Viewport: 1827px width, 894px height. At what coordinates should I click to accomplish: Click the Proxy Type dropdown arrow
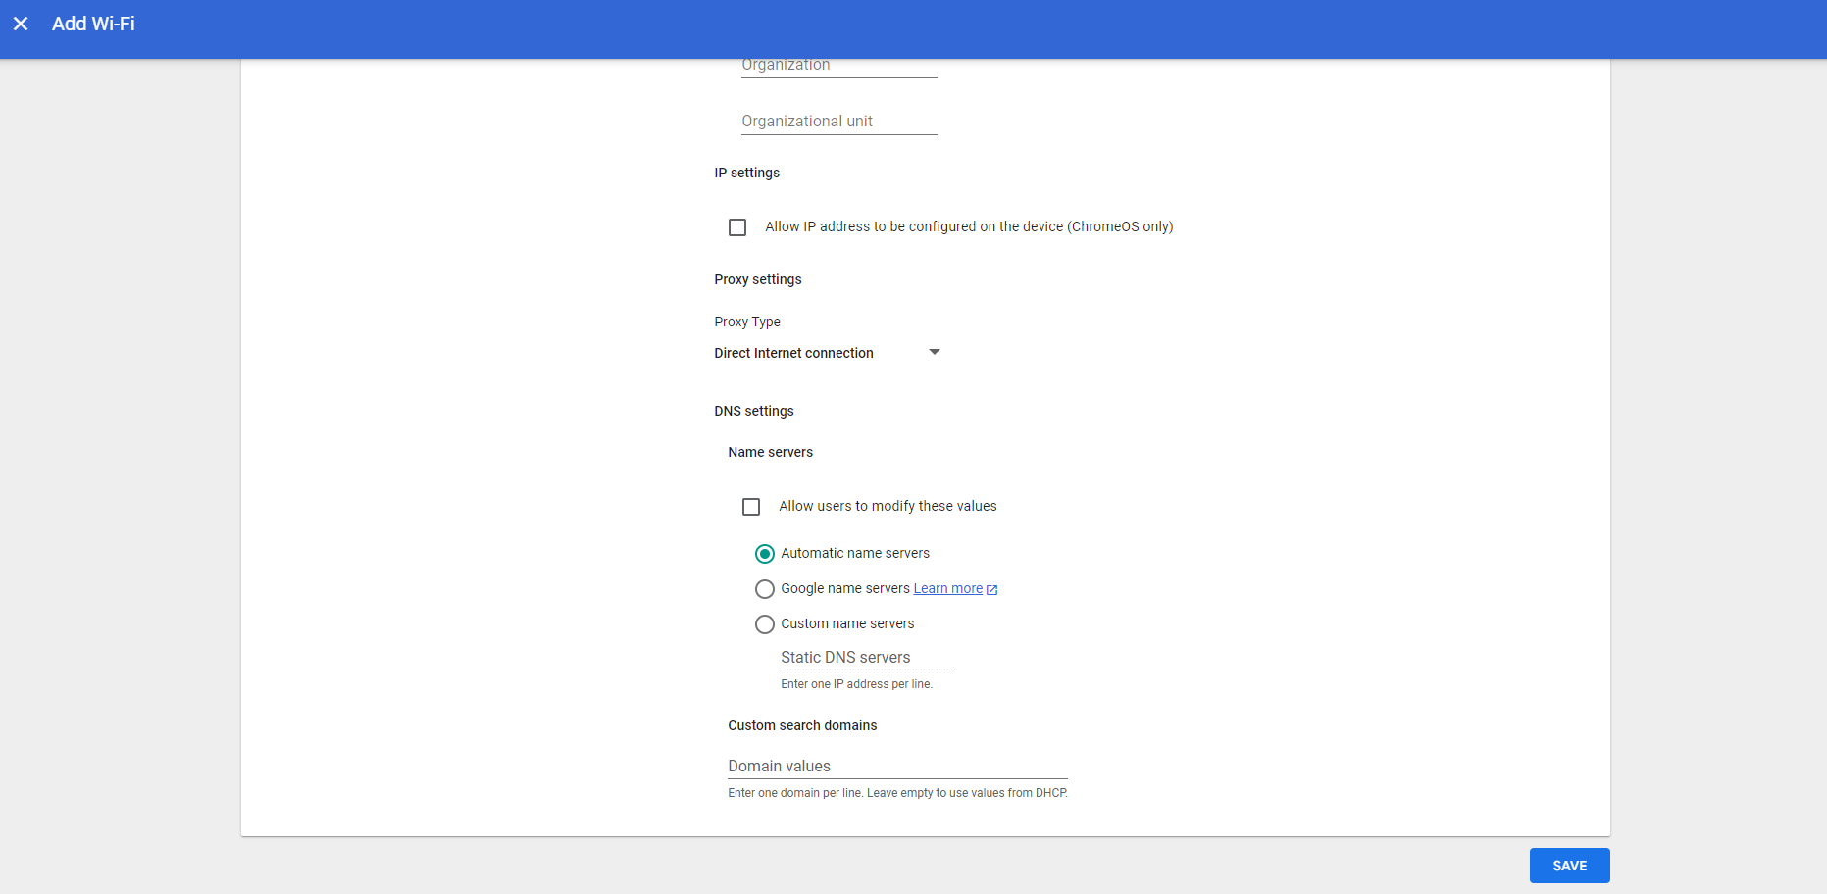(934, 352)
